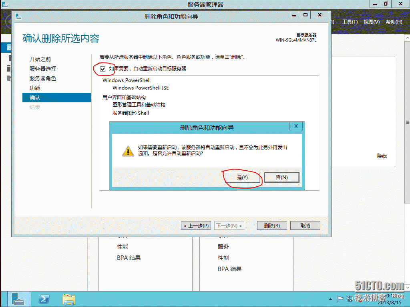Click Windows PowerShell ISE list entry

click(x=141, y=88)
